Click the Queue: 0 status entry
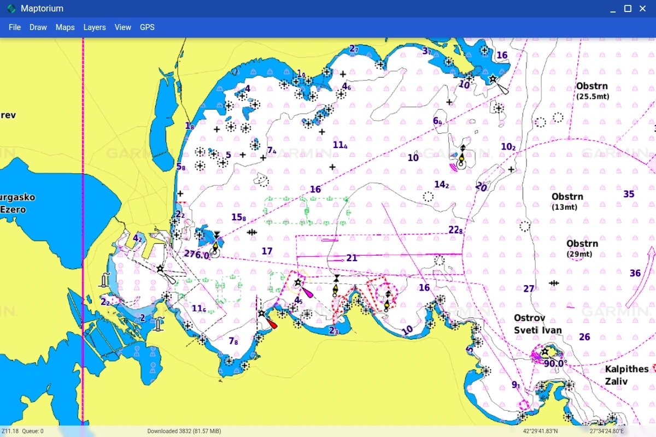Image resolution: width=656 pixels, height=437 pixels. (x=33, y=432)
